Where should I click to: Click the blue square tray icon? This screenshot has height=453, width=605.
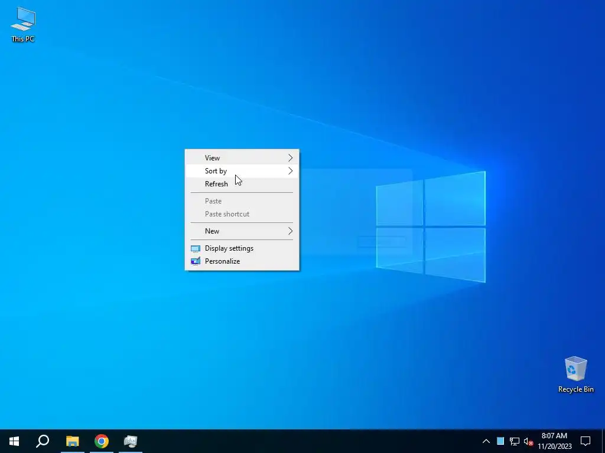(x=500, y=441)
